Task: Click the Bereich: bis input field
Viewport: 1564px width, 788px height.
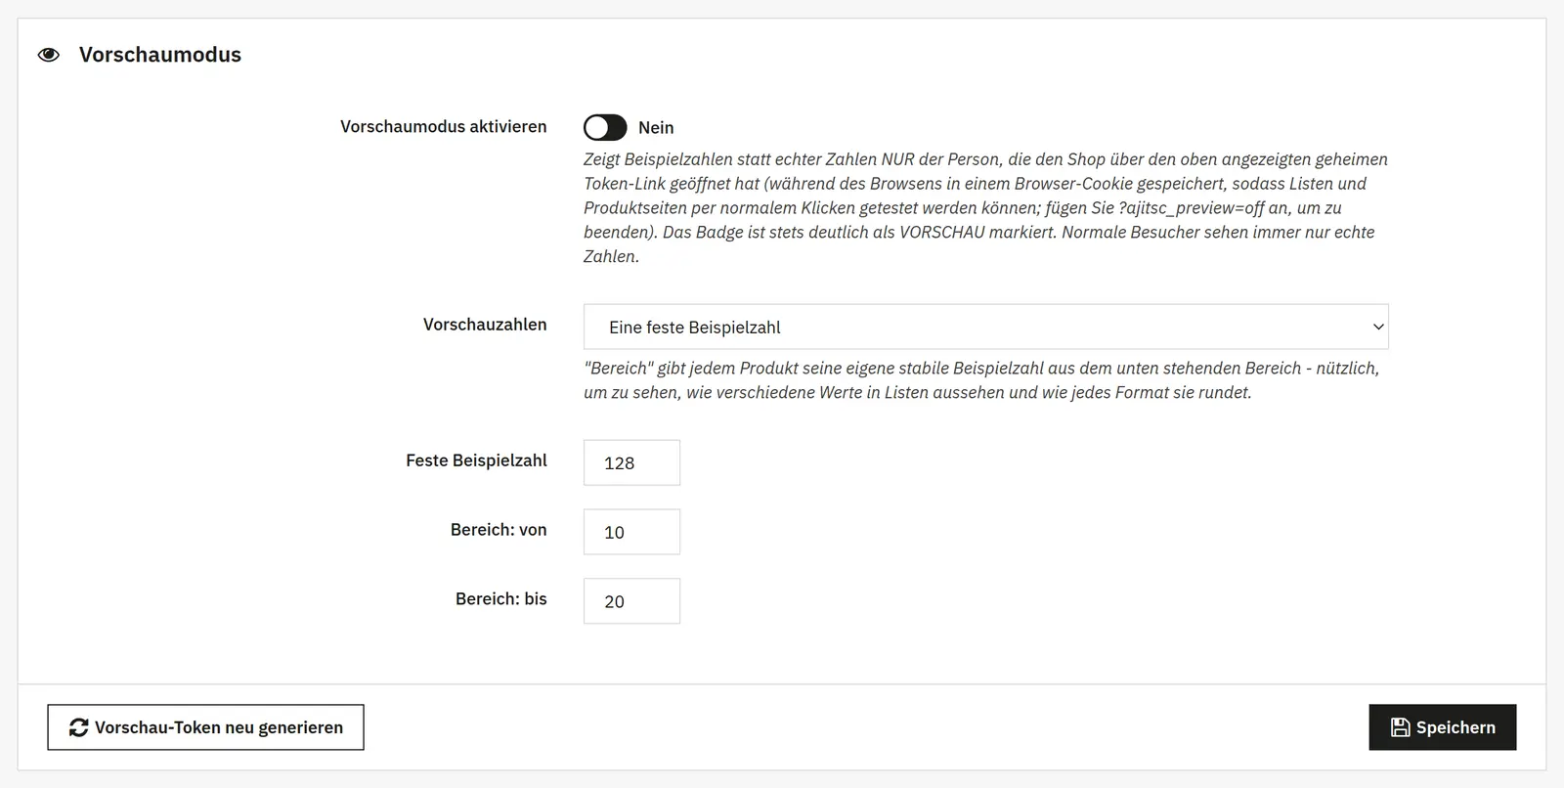Action: pos(631,601)
